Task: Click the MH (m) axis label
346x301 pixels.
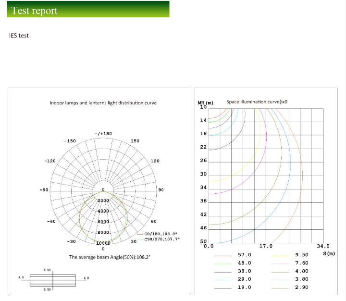Action: tap(205, 103)
